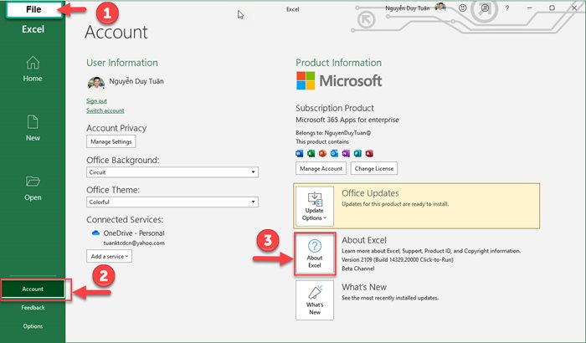586x343 pixels.
Task: Select Account in the sidebar
Action: (33, 289)
